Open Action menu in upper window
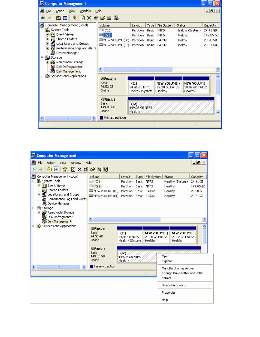 coord(60,11)
